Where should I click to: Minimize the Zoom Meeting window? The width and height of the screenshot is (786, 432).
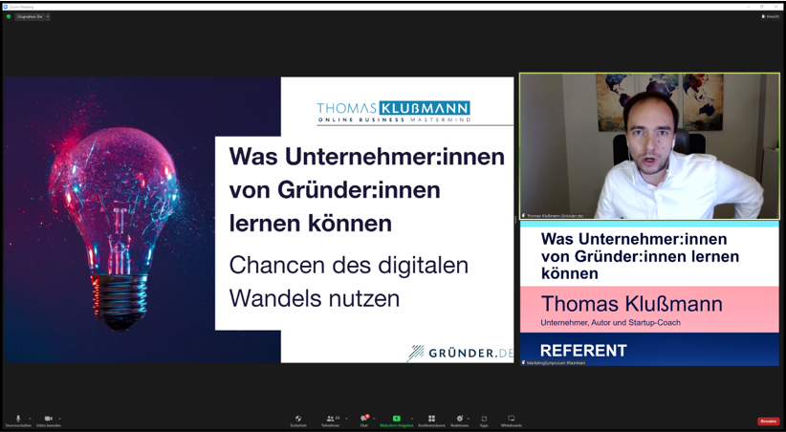[x=750, y=7]
